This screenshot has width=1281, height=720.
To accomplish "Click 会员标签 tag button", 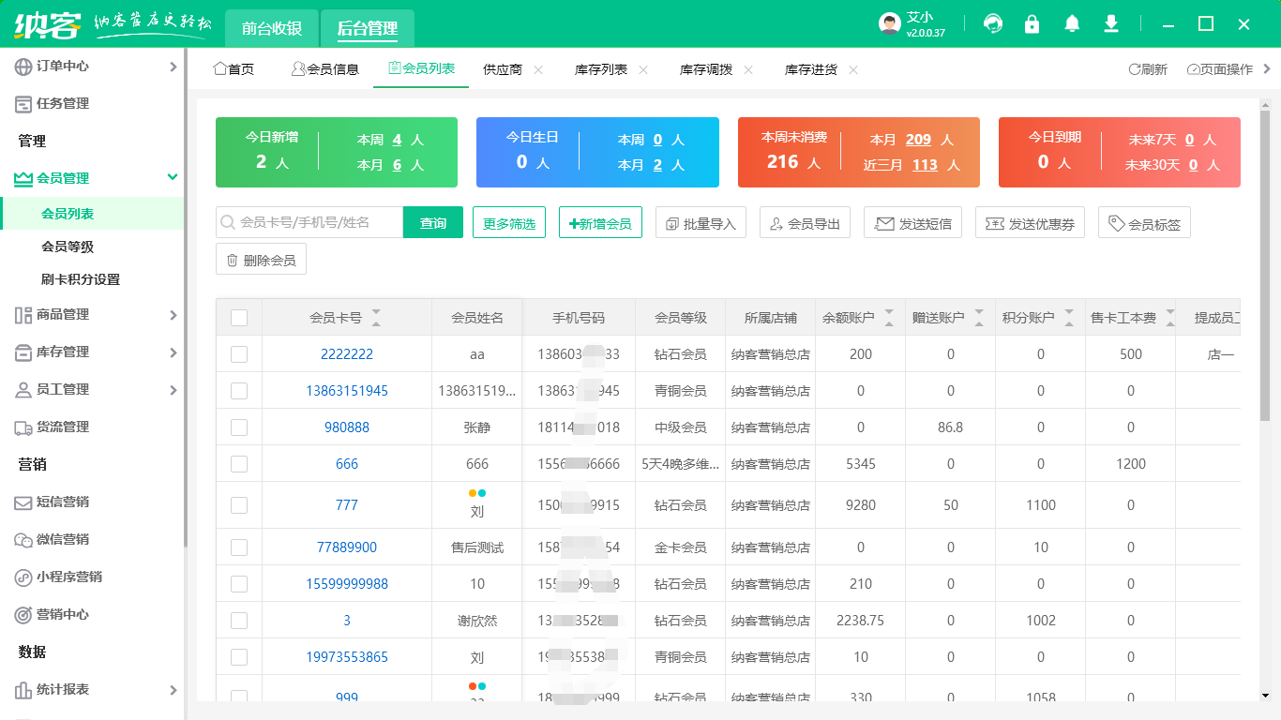I will [1144, 223].
